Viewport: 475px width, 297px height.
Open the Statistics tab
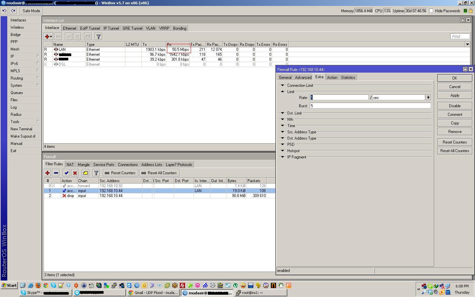click(348, 78)
